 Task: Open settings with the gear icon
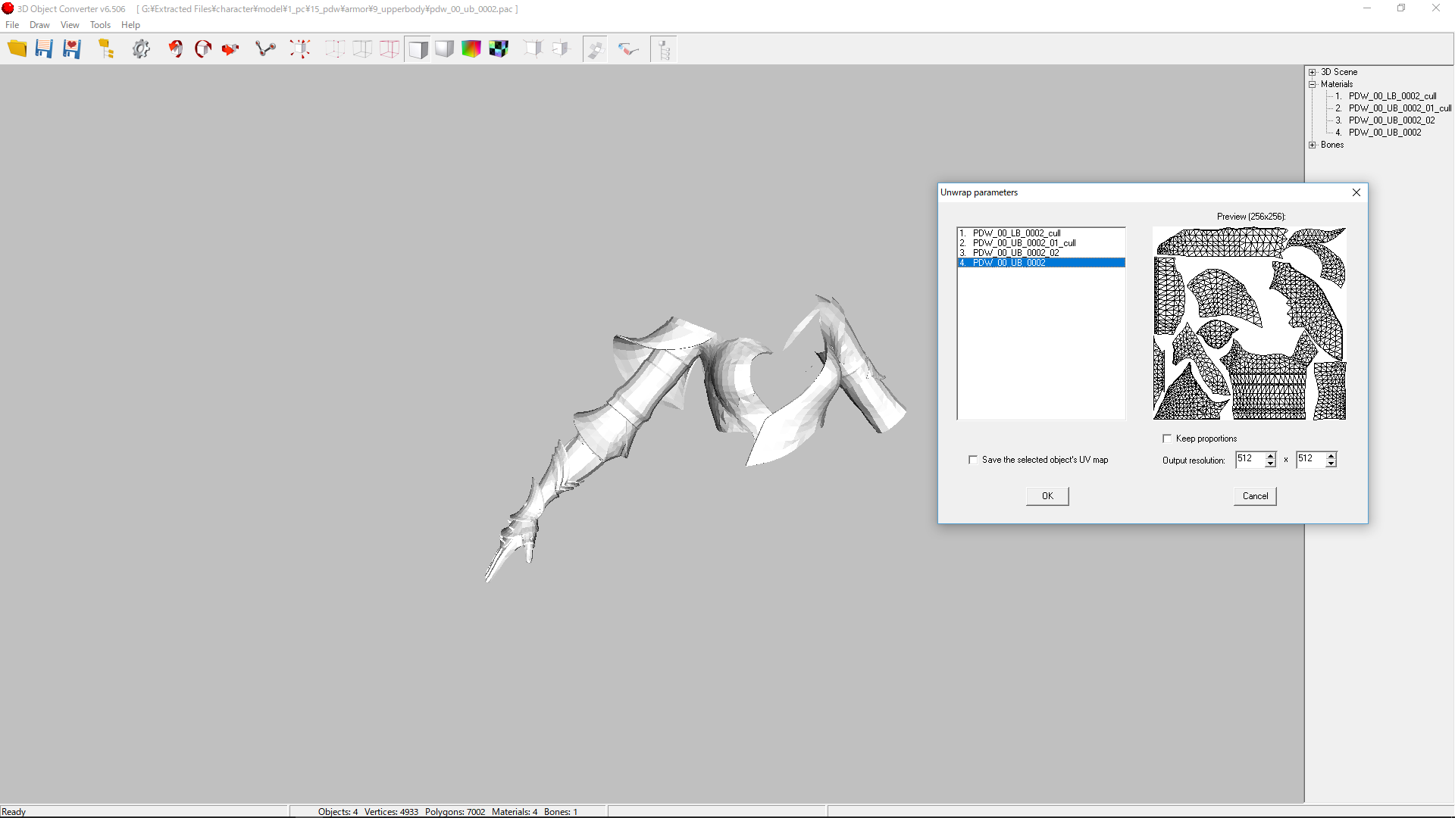tap(141, 49)
